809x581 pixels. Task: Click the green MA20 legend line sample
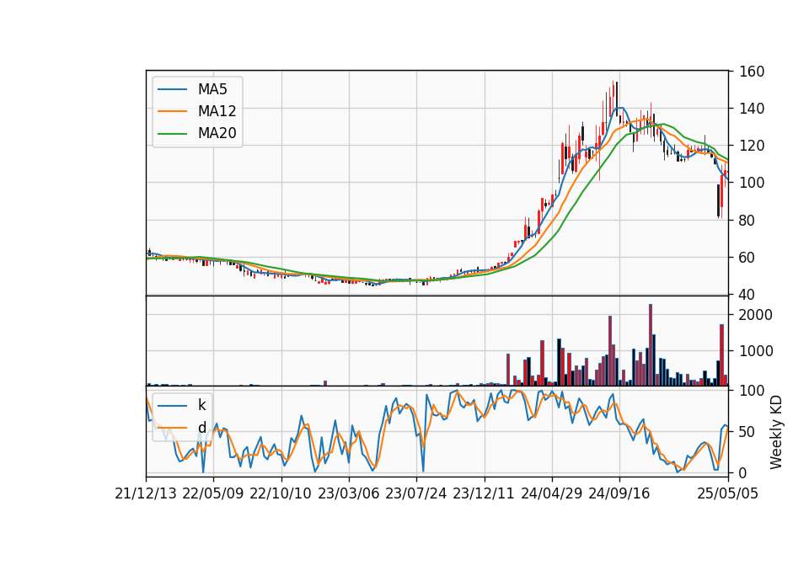tap(172, 134)
